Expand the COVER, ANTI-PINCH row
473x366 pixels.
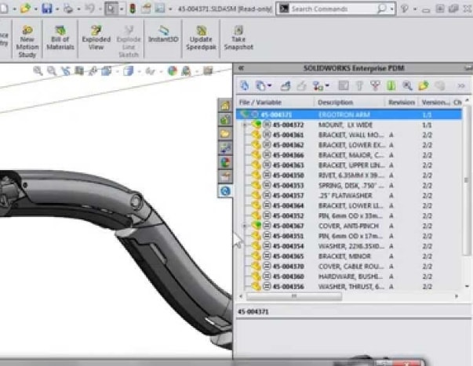245,226
